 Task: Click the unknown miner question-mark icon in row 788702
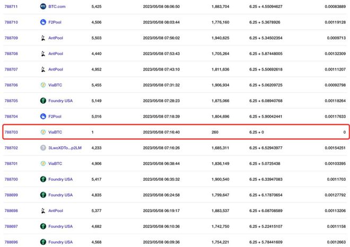pos(43,148)
